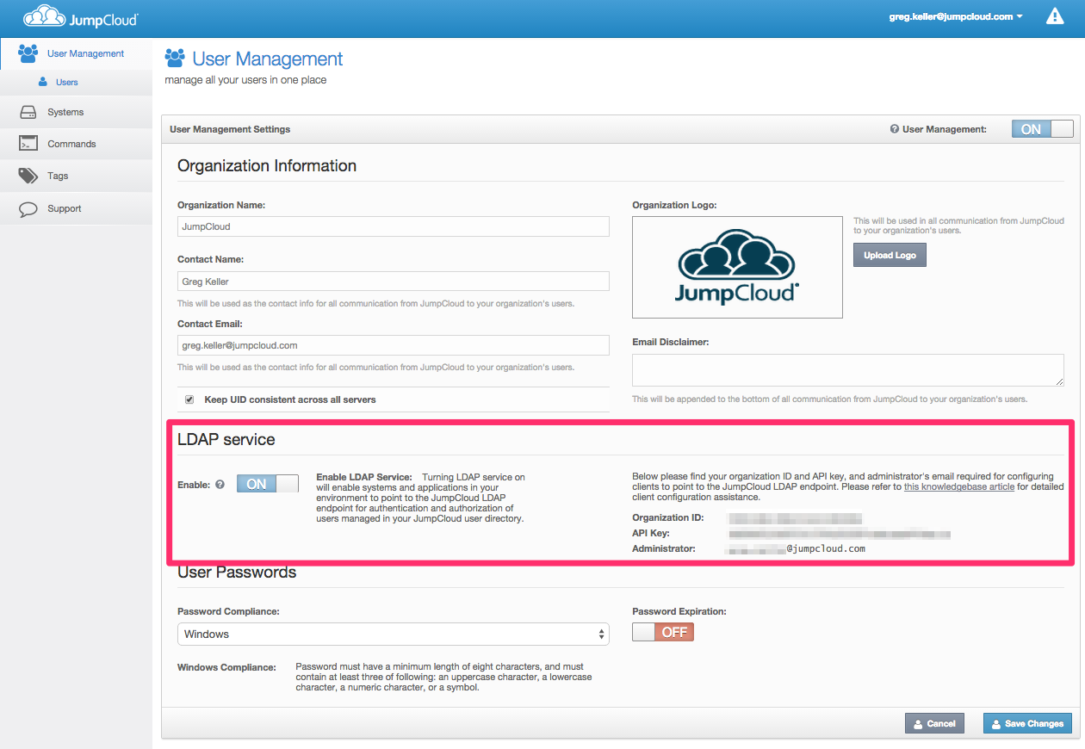Open Support in the sidebar
This screenshot has height=749, width=1085.
click(x=76, y=208)
